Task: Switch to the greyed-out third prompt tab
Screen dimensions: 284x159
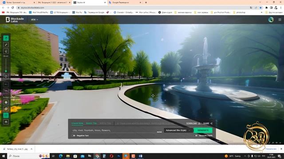Action: (x=106, y=123)
